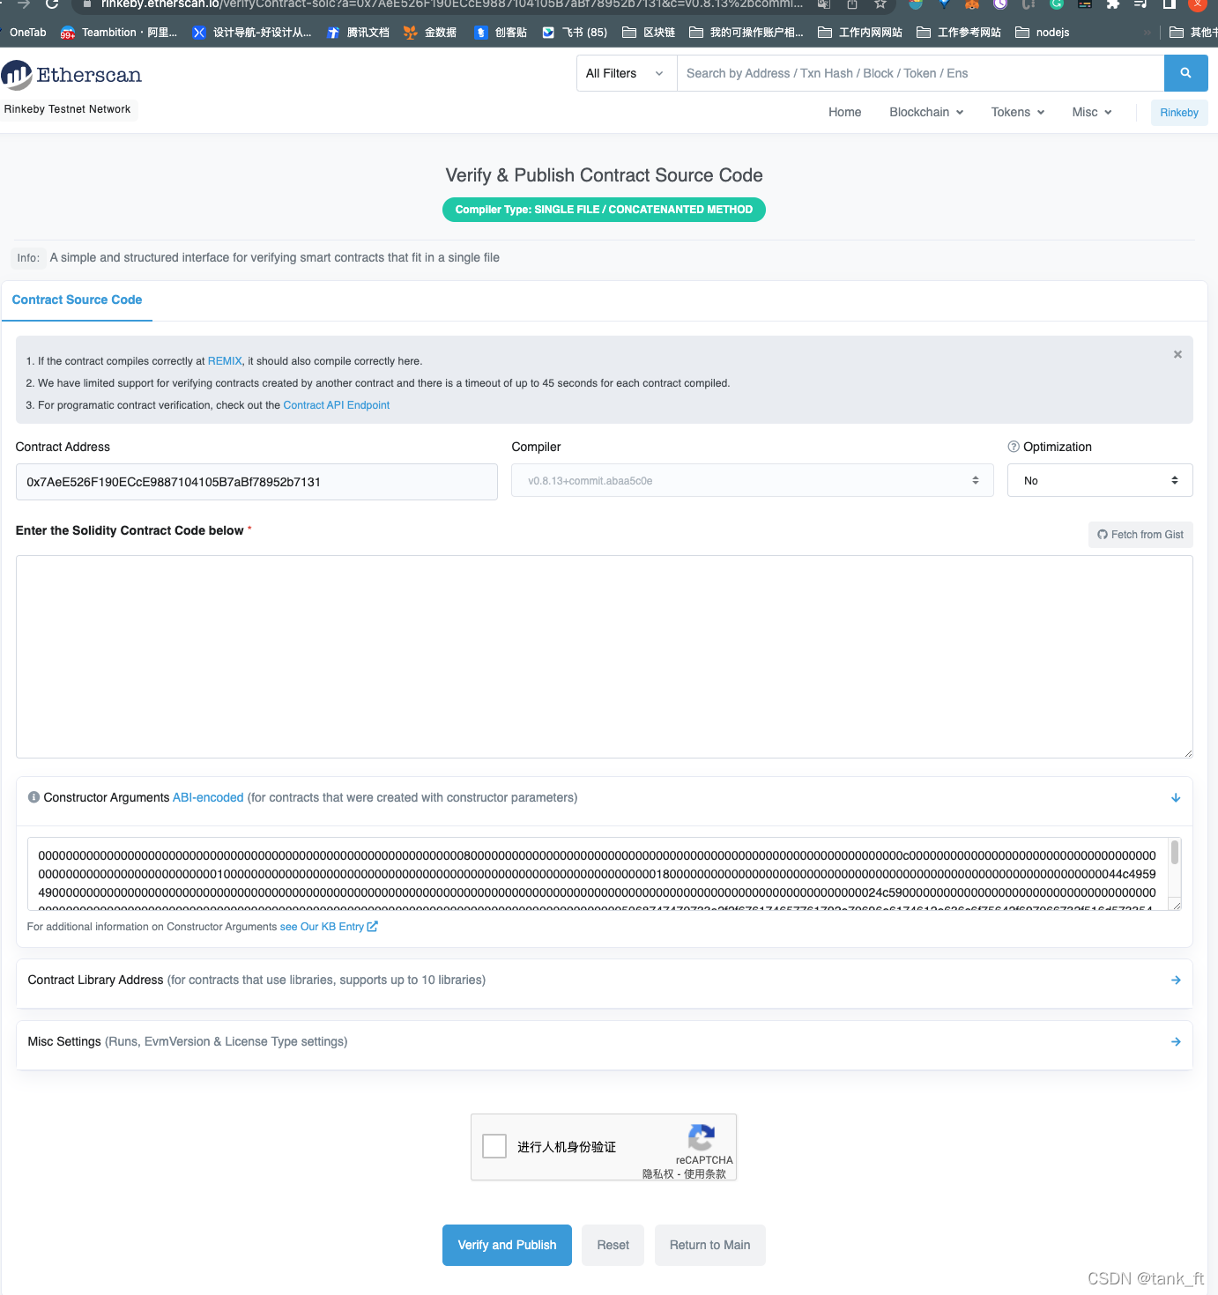This screenshot has height=1295, width=1218.
Task: Dismiss the info notice via X icon
Action: click(x=1177, y=354)
